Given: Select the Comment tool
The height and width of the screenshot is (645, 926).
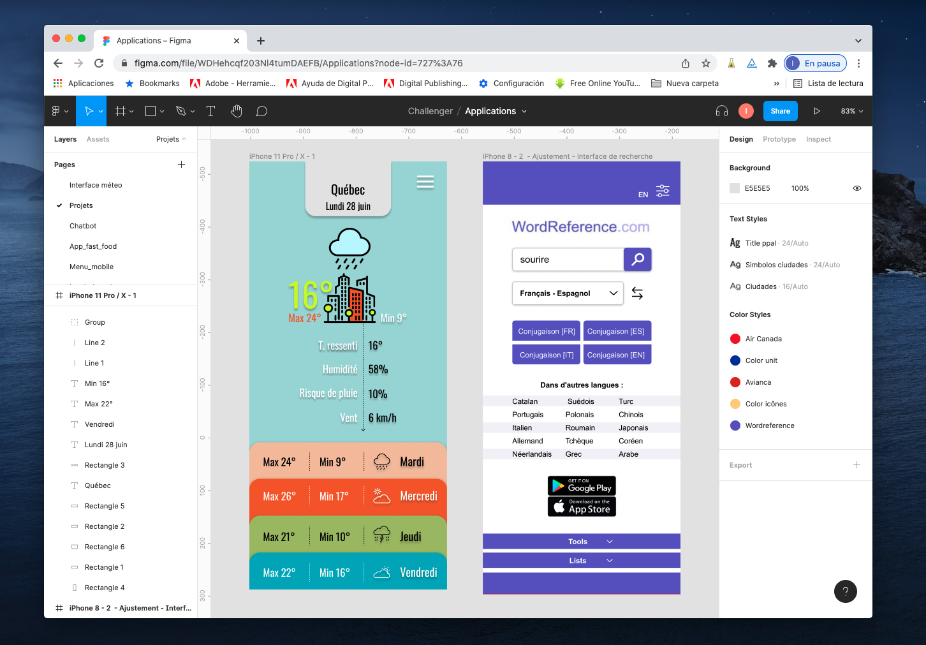Looking at the screenshot, I should (261, 111).
